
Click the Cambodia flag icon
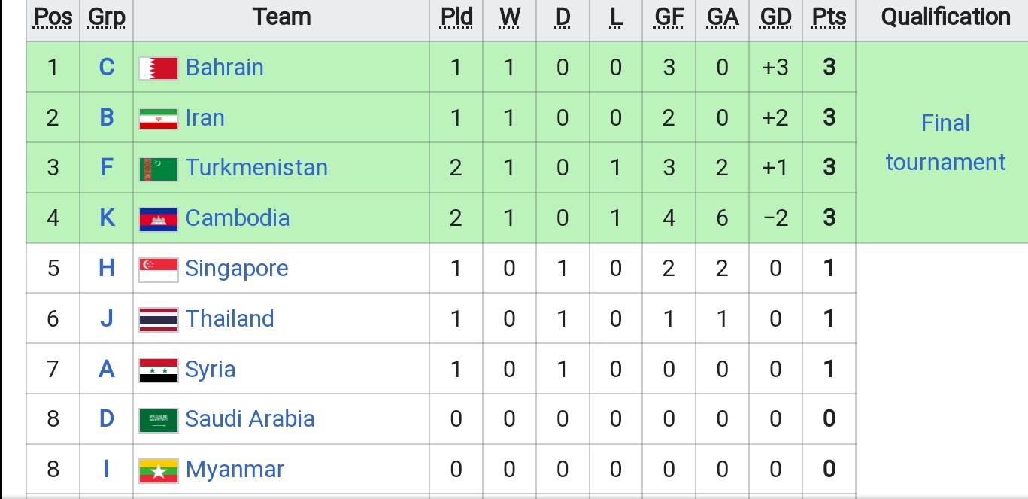[159, 219]
